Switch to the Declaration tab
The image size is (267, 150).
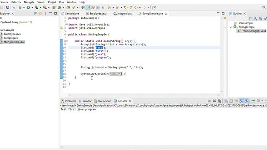103,101
